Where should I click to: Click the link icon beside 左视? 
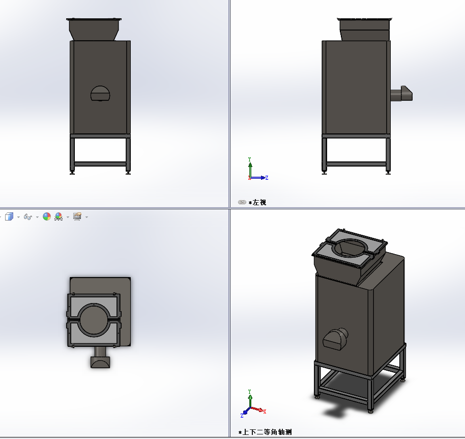[x=242, y=202]
